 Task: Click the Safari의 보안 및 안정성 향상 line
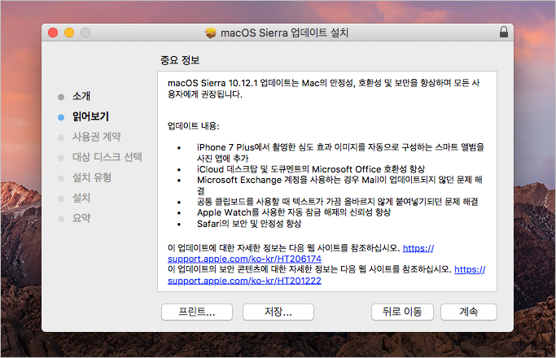click(249, 224)
